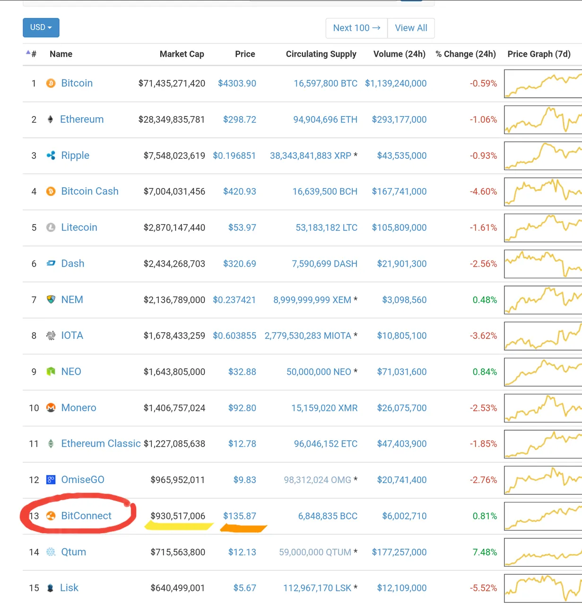582x605 pixels.
Task: Click the Monero logo icon
Action: click(51, 407)
